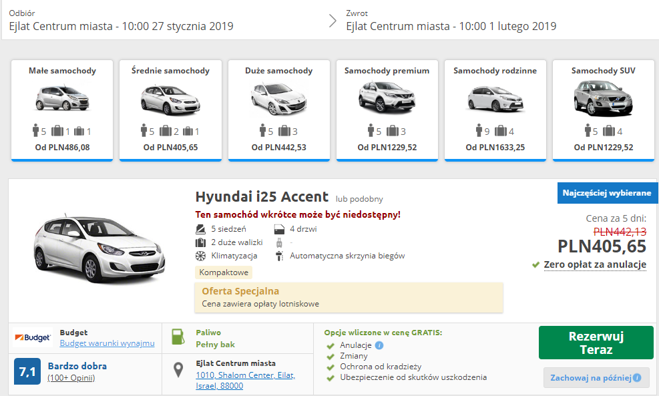Open Samochody premium category
659x396 pixels.
click(x=387, y=111)
